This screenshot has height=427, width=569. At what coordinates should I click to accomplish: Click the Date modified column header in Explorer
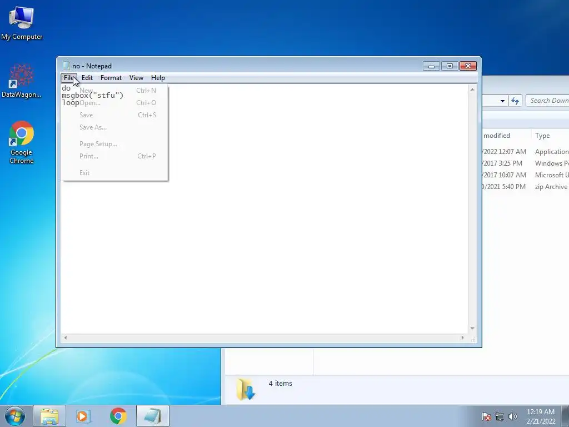pyautogui.click(x=507, y=136)
